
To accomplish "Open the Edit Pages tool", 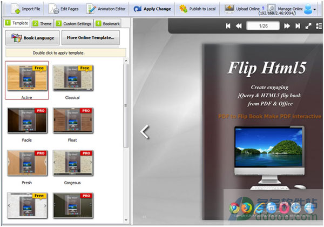I will click(64, 9).
